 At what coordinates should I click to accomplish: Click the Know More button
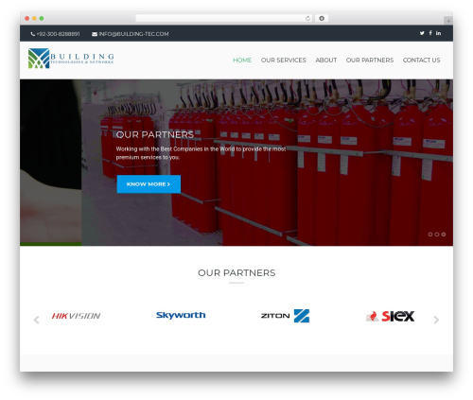(x=149, y=184)
